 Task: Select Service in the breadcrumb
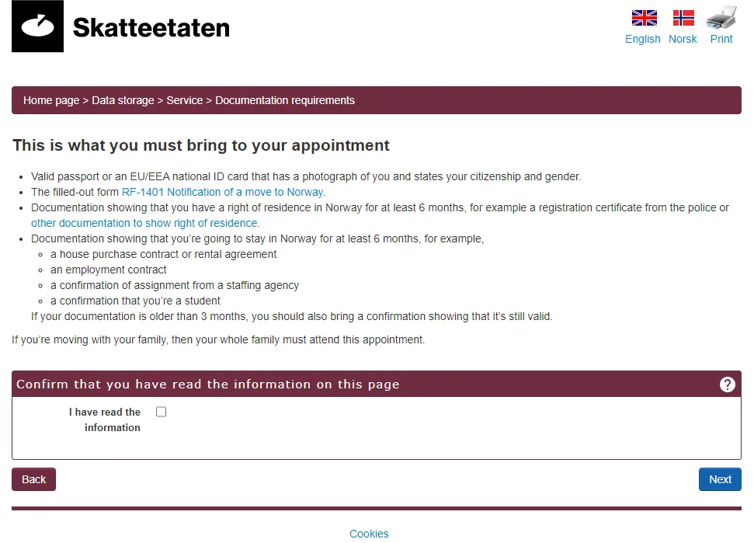pyautogui.click(x=185, y=100)
